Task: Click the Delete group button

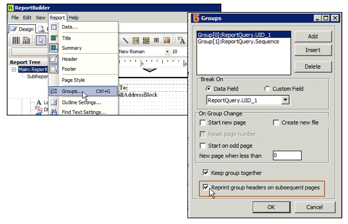Action: click(x=313, y=66)
